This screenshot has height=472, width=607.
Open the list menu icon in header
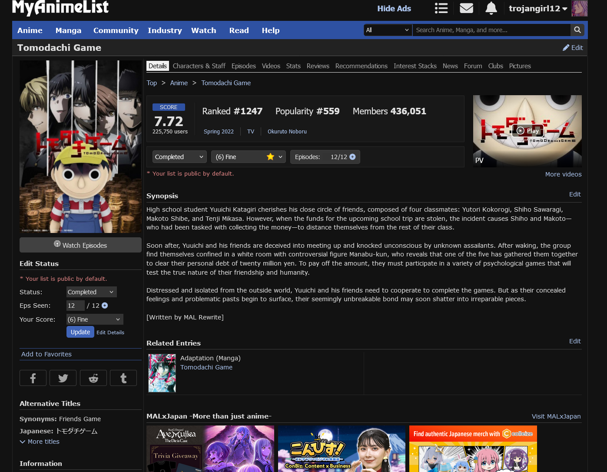[x=441, y=8]
